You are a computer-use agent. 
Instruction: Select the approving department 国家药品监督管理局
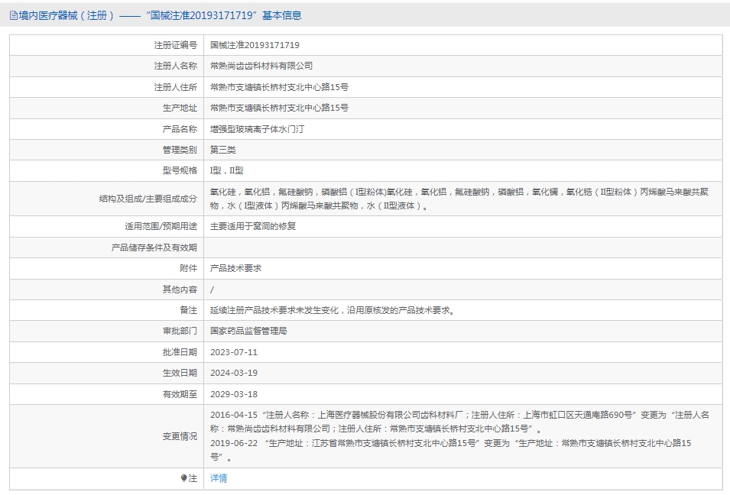click(x=248, y=332)
